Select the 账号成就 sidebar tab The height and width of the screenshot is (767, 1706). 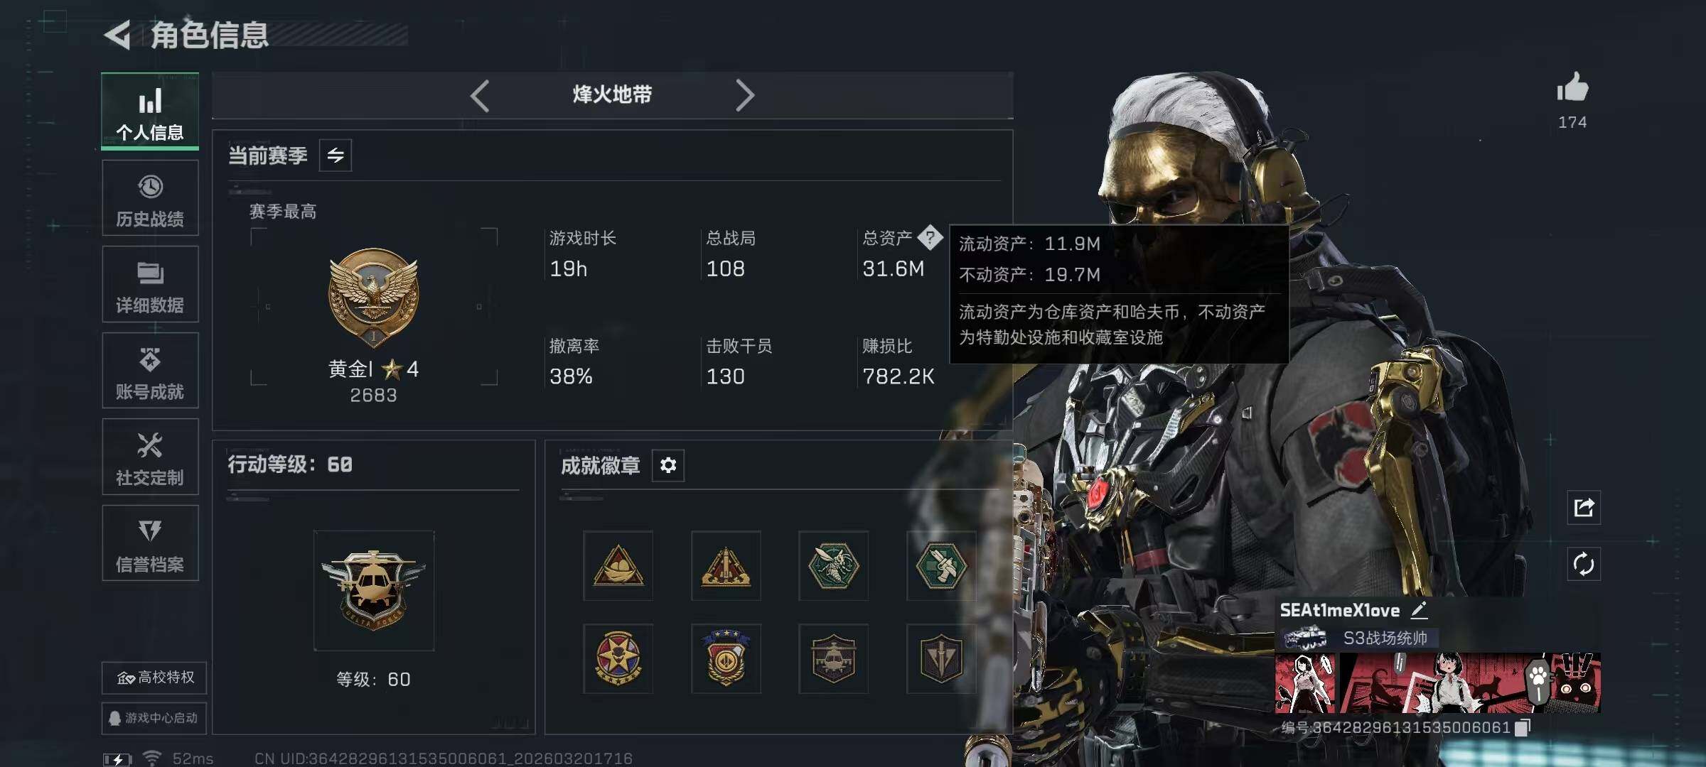pos(150,371)
